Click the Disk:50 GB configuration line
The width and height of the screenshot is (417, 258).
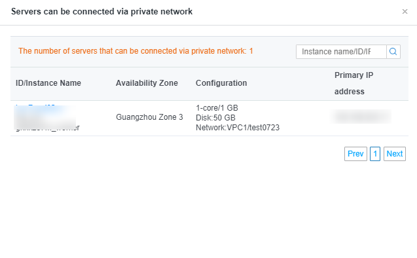click(215, 118)
